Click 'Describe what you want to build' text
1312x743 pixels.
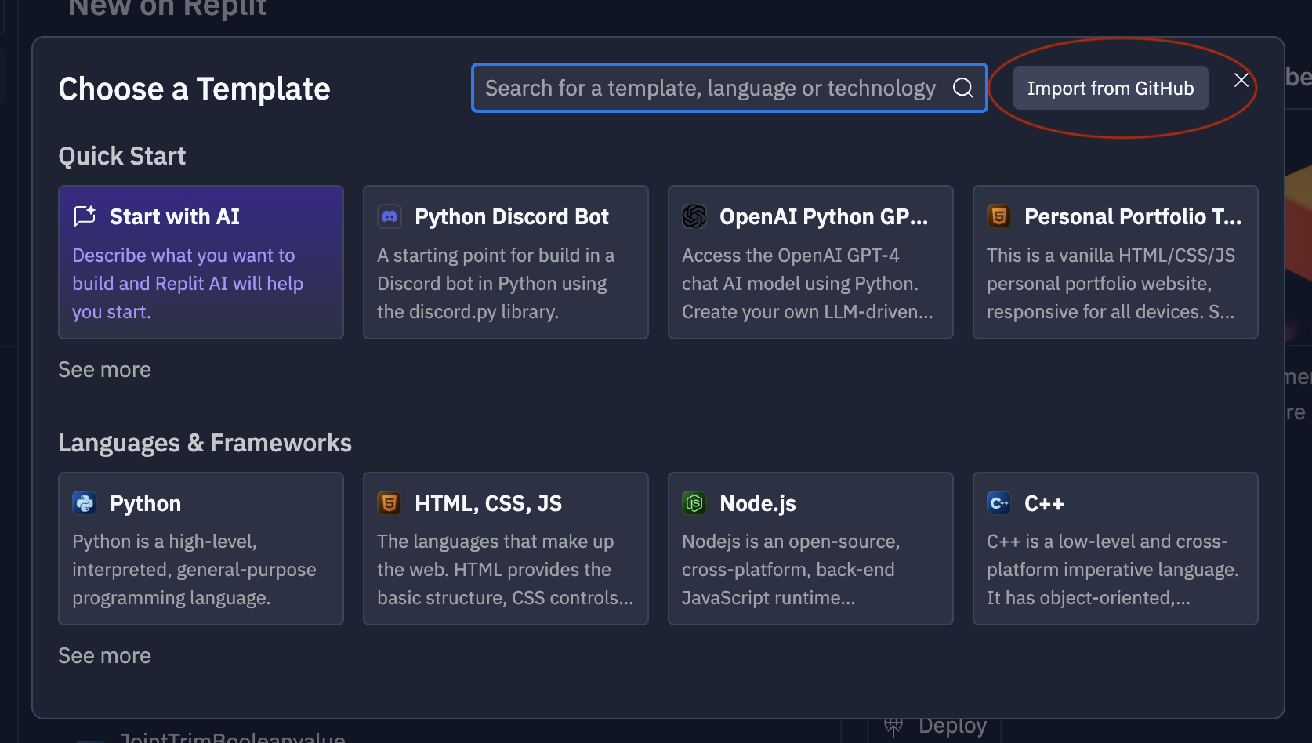click(187, 284)
